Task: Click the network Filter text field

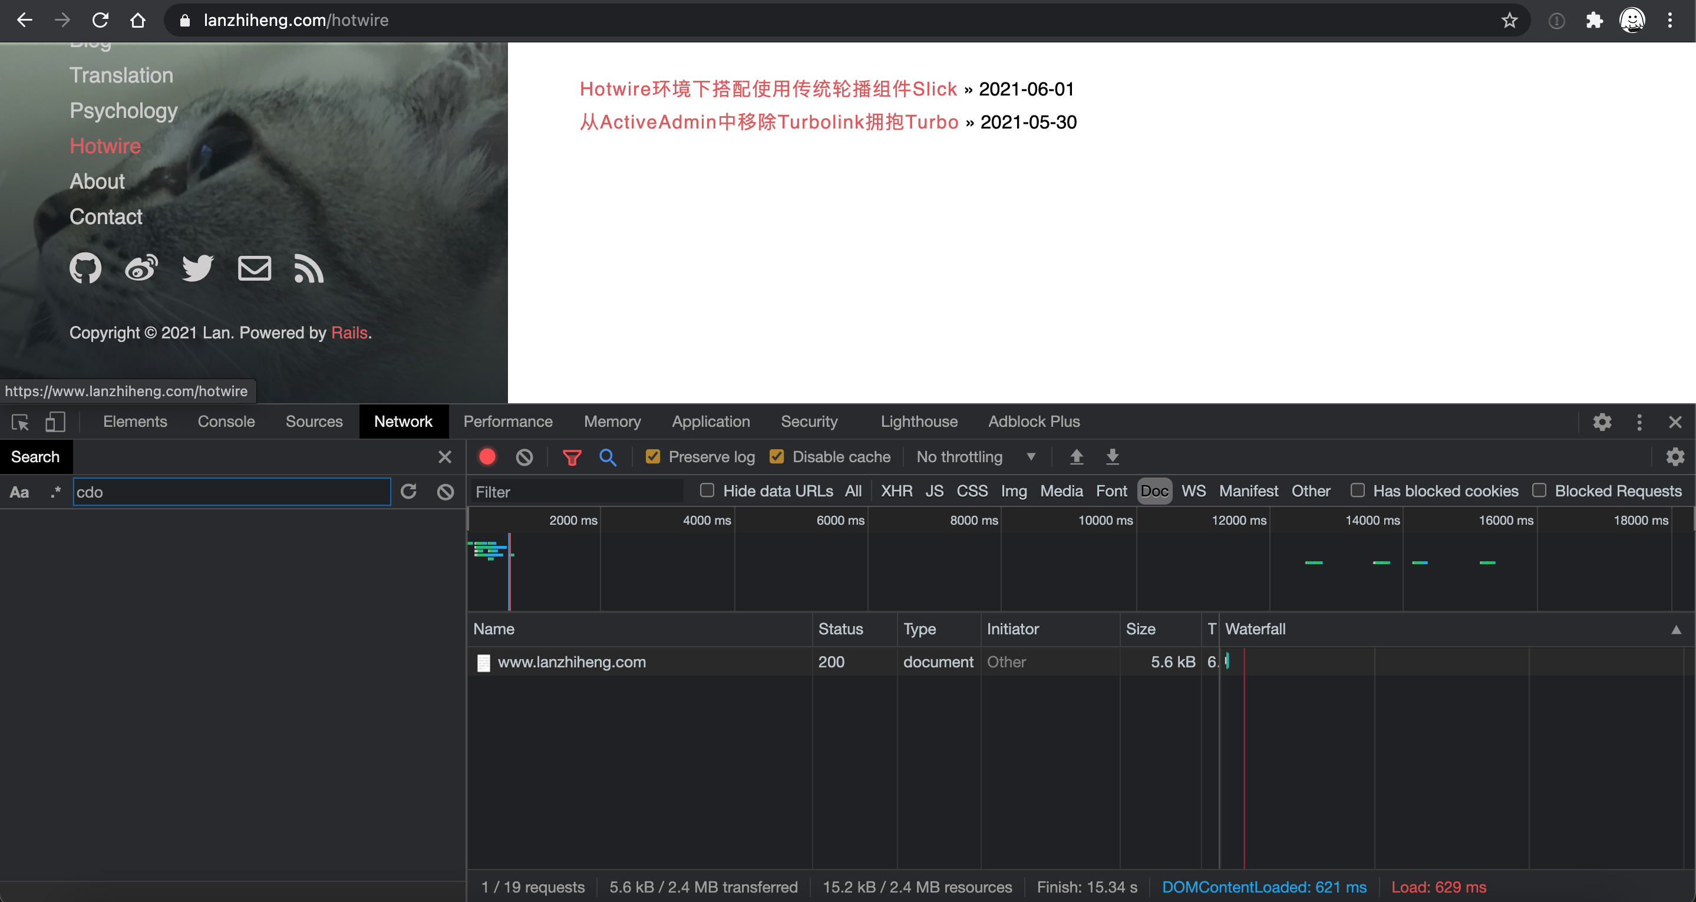Action: [576, 492]
